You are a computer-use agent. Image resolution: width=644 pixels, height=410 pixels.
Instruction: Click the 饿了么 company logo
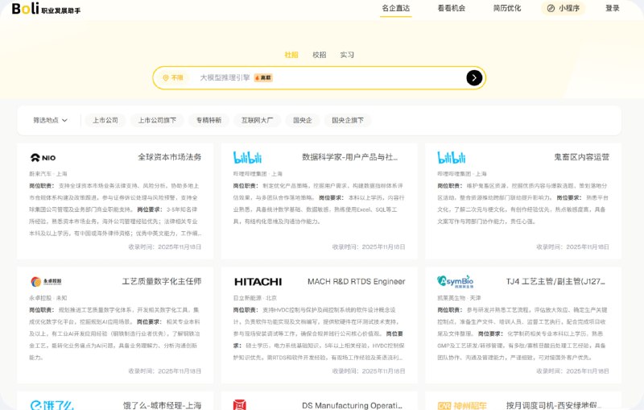[52, 405]
